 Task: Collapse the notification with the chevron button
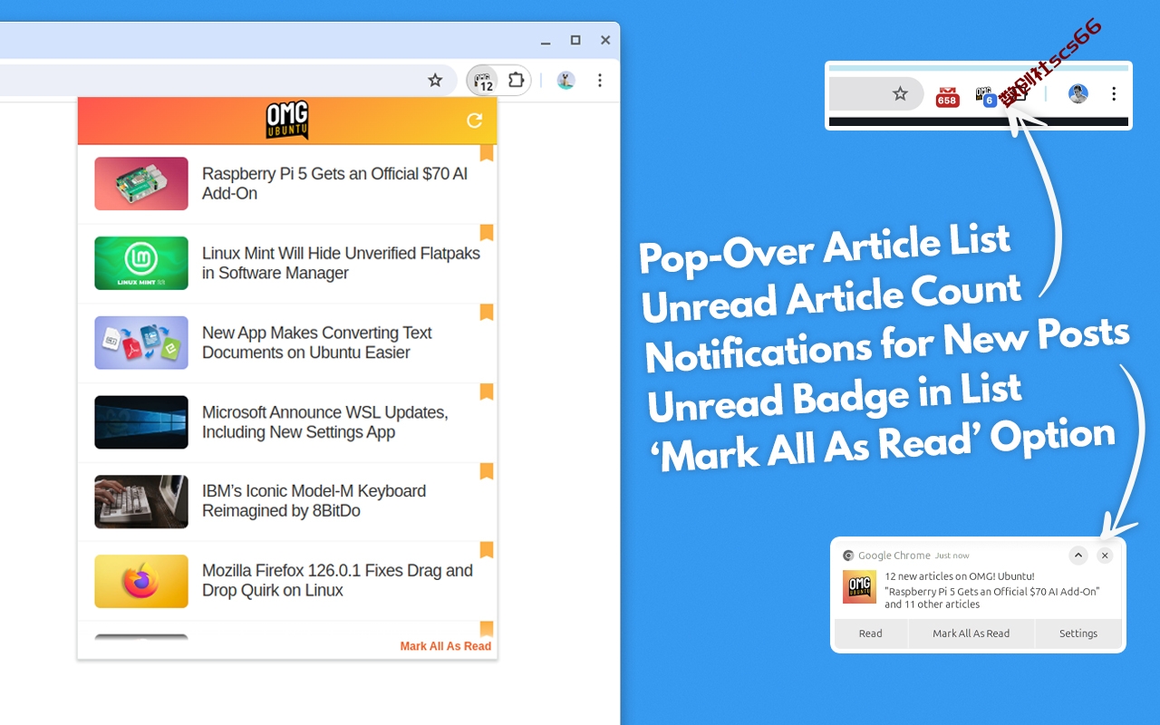click(1078, 556)
